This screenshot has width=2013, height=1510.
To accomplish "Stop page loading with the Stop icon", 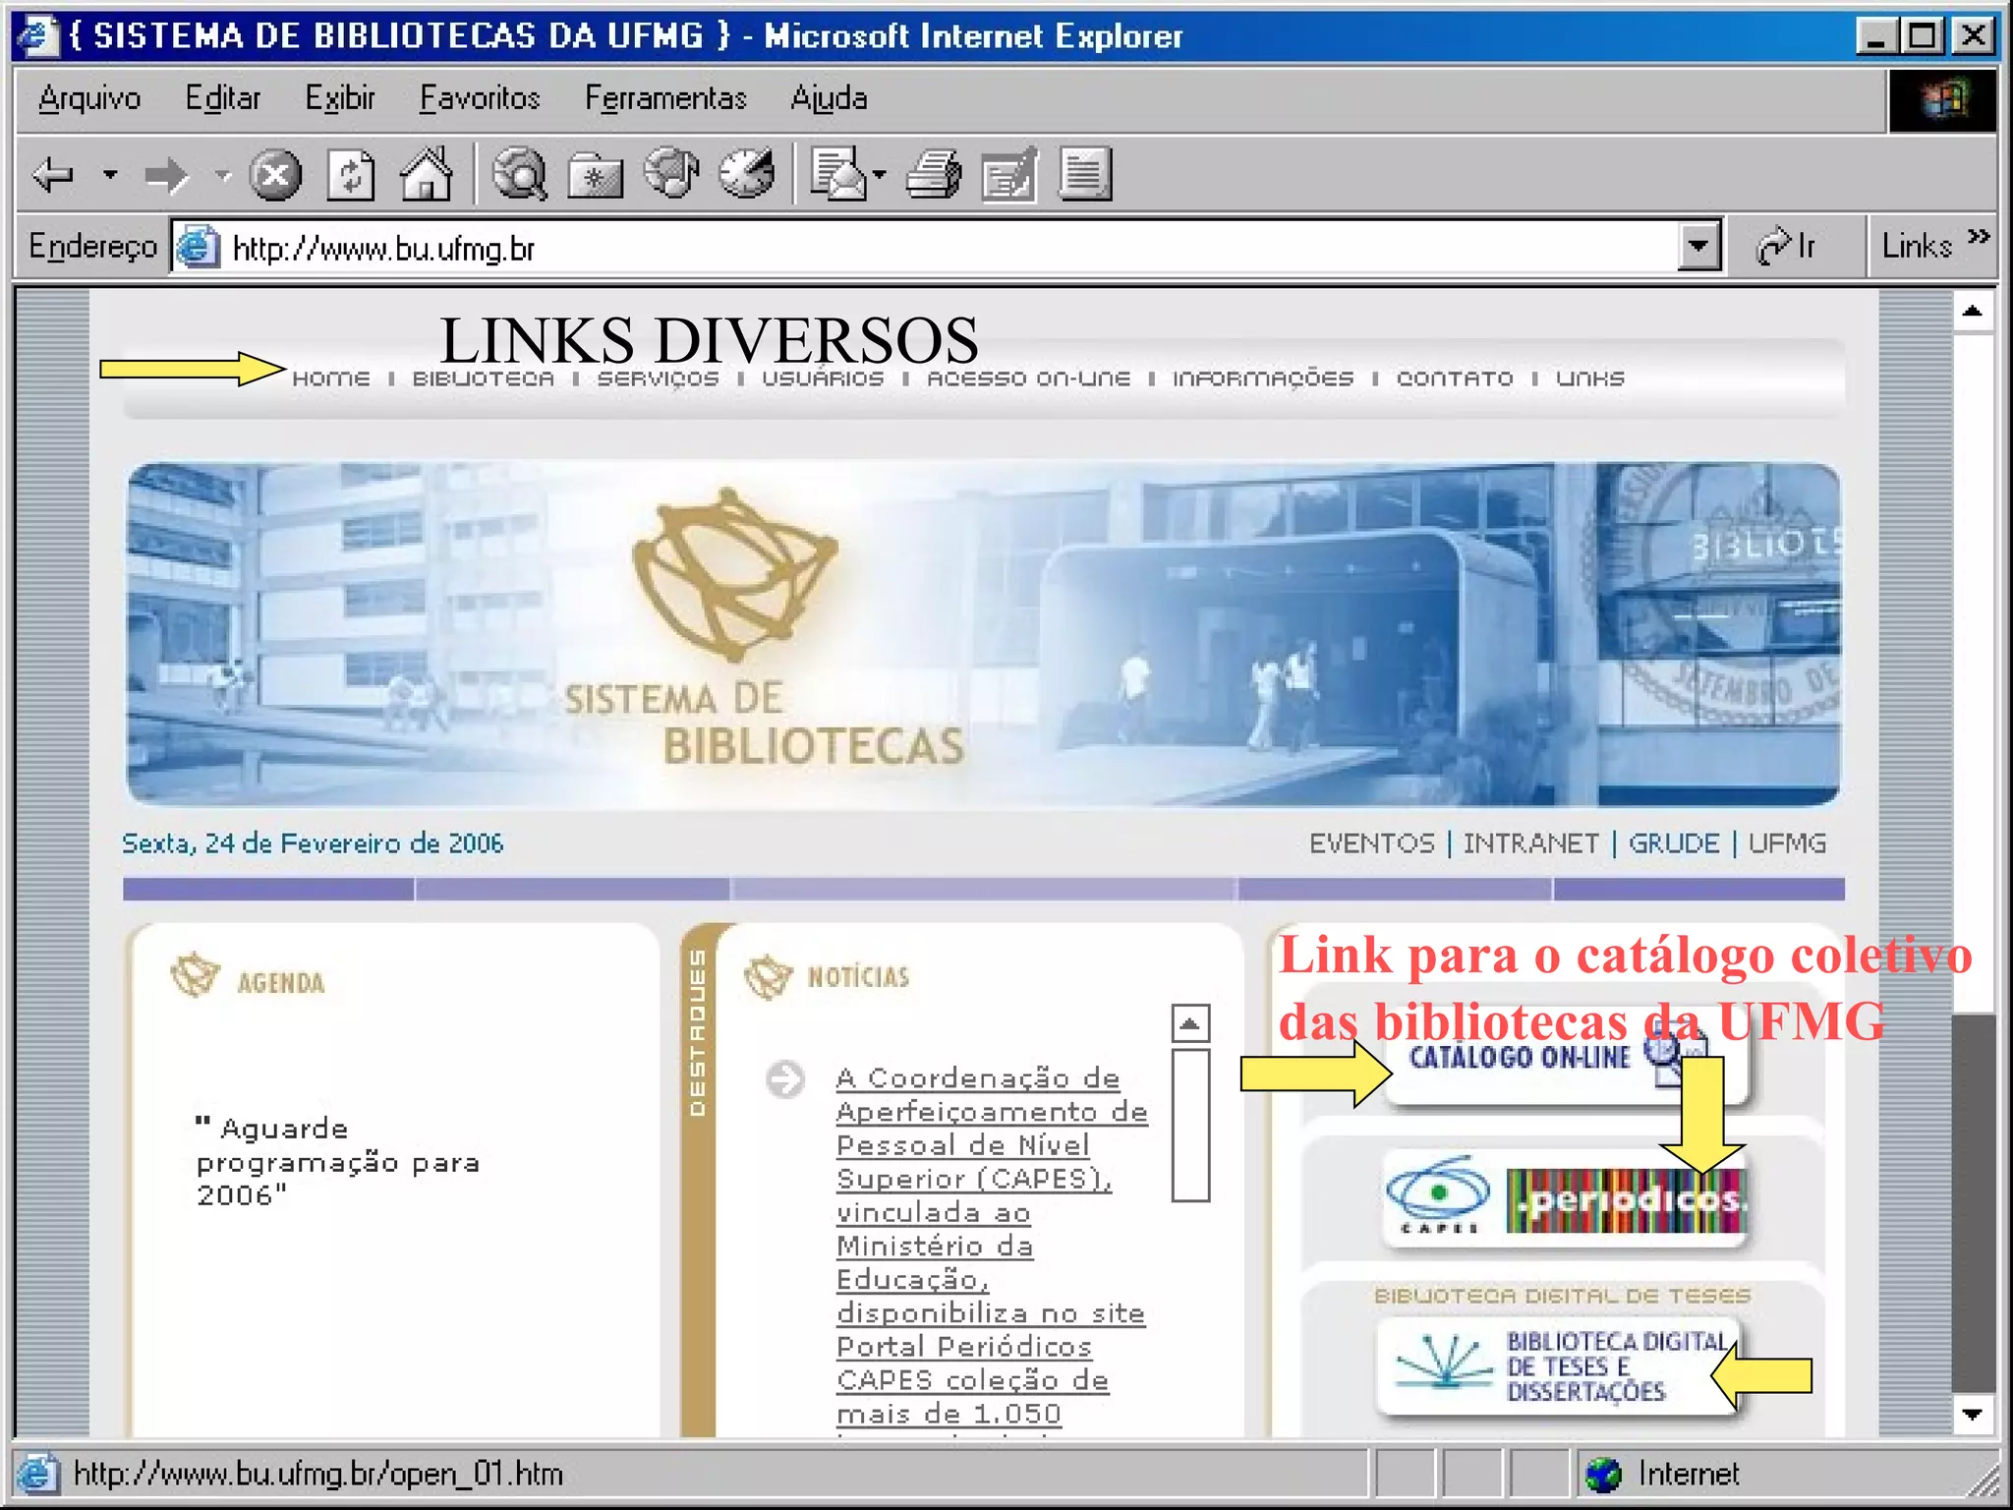I will click(x=274, y=176).
